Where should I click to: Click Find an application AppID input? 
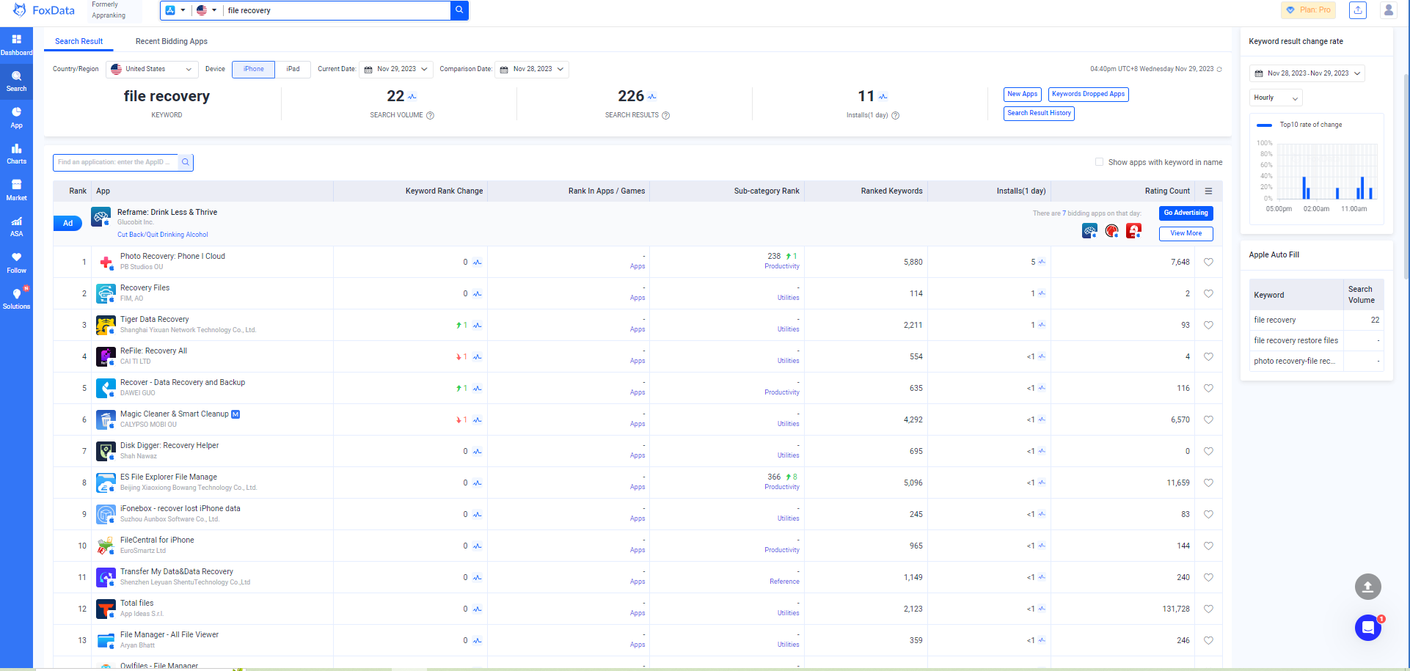pos(115,162)
